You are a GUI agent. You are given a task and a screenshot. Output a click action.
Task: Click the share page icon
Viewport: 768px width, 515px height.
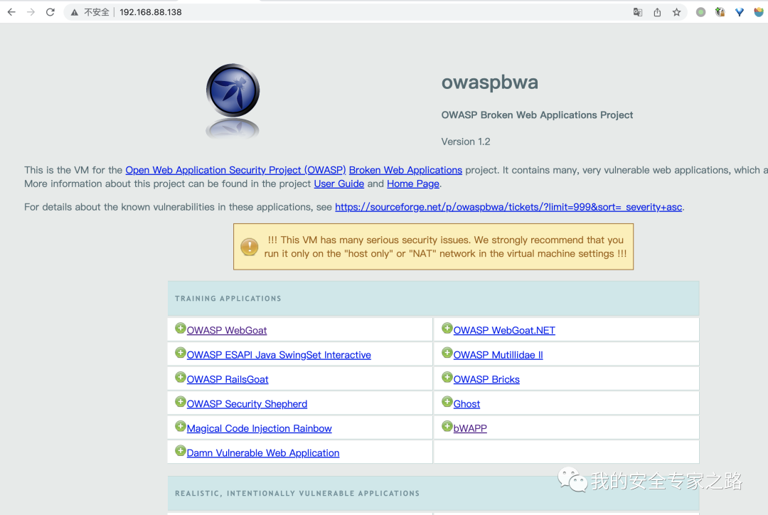pyautogui.click(x=657, y=12)
